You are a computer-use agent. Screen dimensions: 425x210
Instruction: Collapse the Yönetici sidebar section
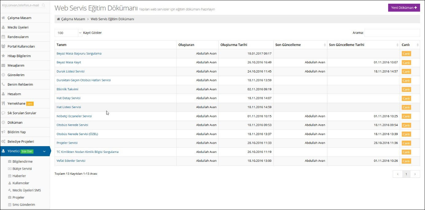coord(44,151)
